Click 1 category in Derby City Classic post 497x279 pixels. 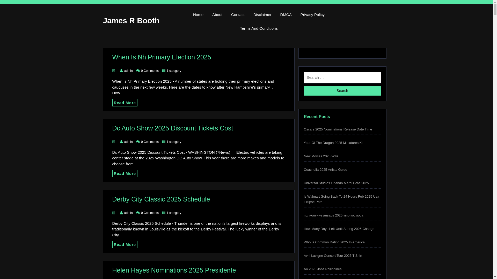coord(174,213)
